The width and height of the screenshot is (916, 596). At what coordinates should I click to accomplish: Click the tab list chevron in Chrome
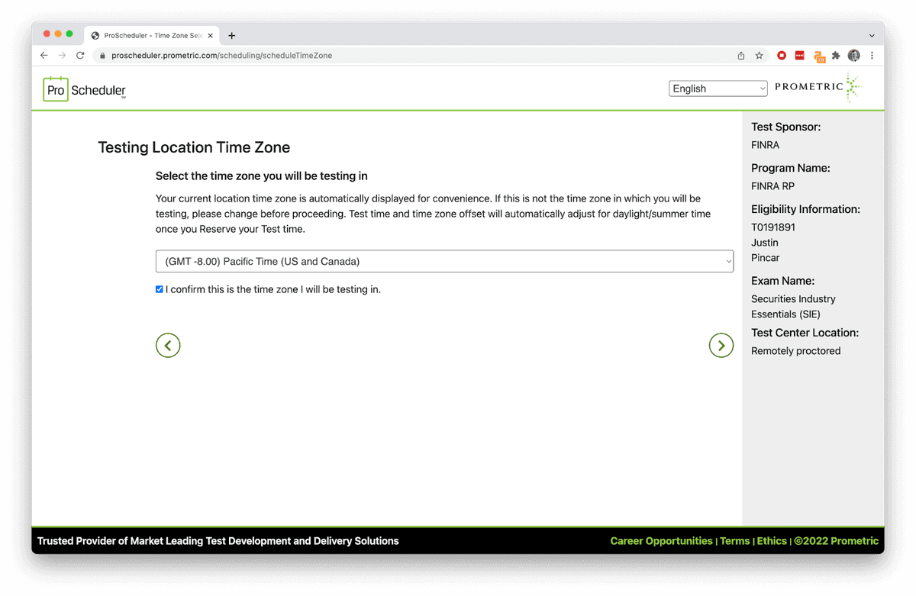pyautogui.click(x=872, y=35)
